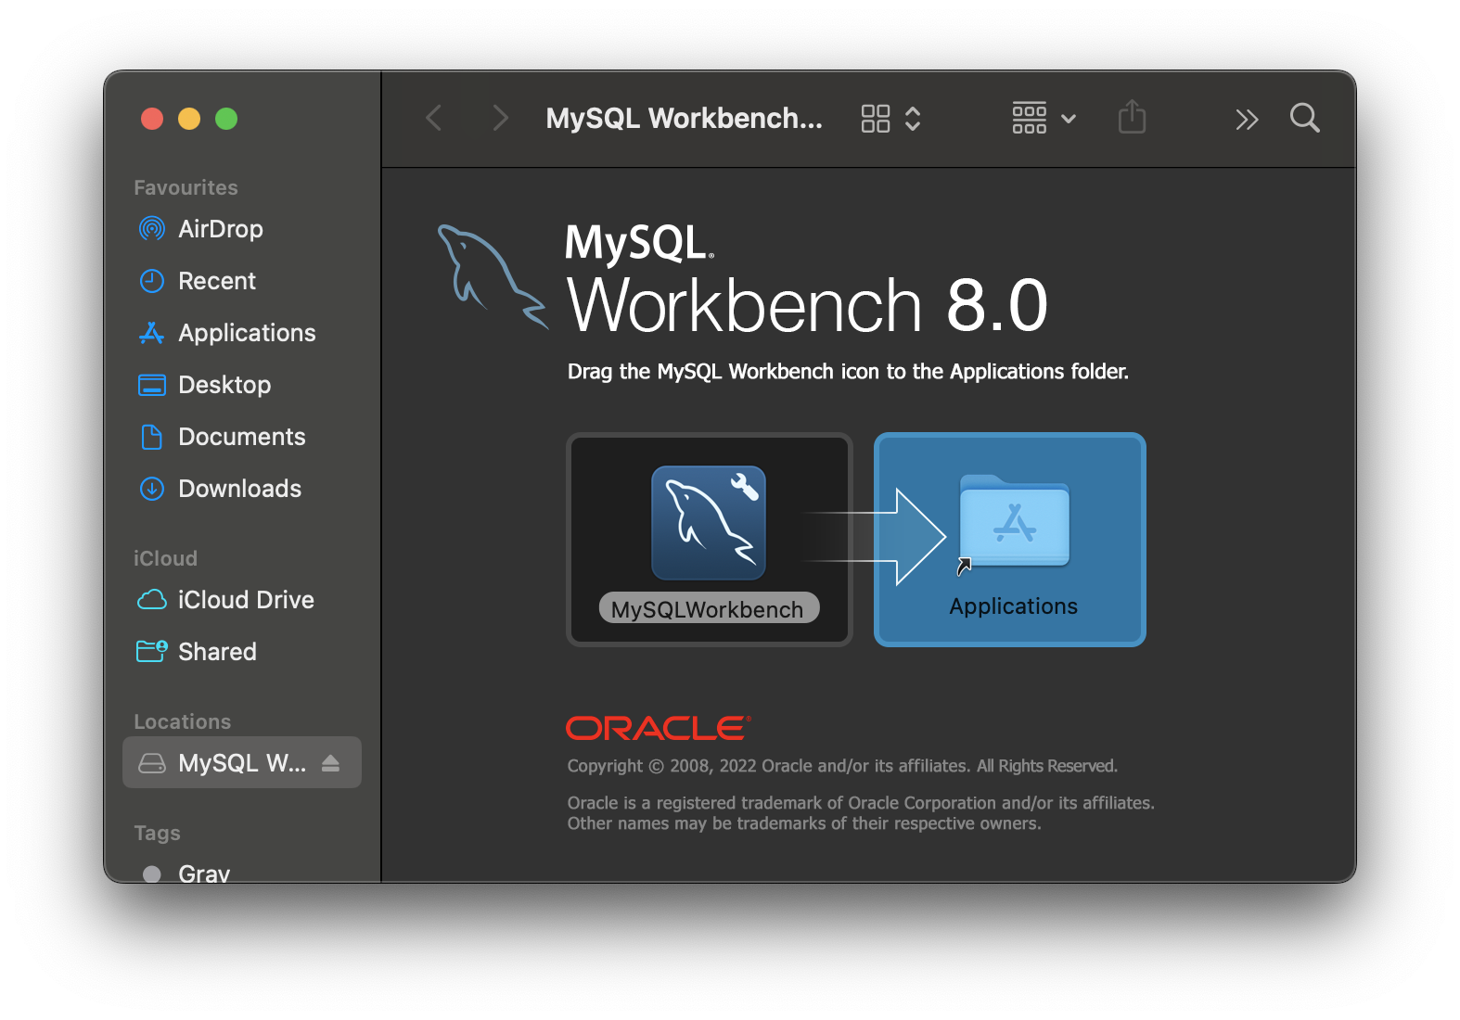Click the MySQLWorkbench filename label
Screen dimensions: 1460x1020
tap(709, 608)
